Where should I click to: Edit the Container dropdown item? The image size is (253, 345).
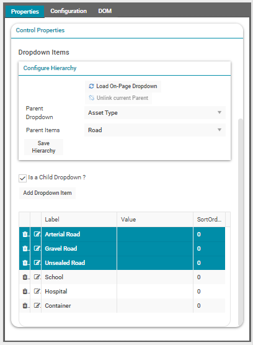[37, 306]
